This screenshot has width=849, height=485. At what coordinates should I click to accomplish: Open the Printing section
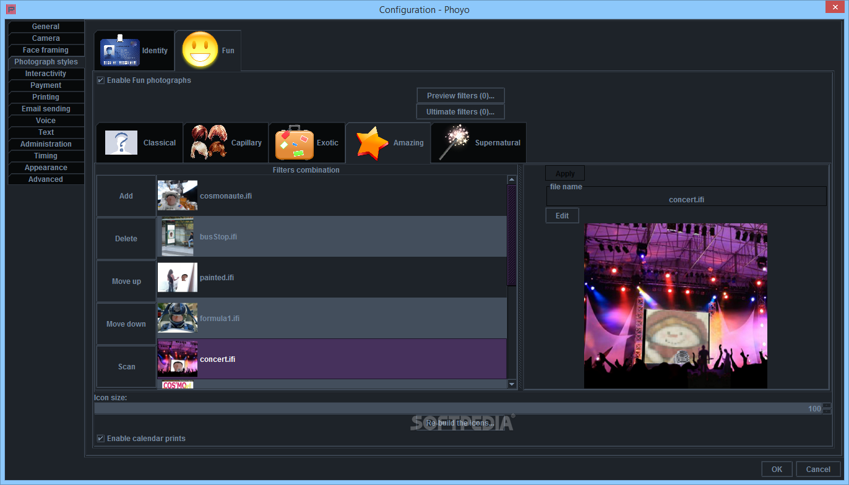pyautogui.click(x=46, y=97)
